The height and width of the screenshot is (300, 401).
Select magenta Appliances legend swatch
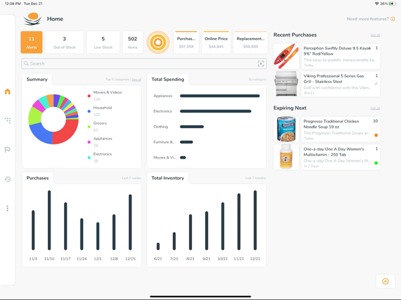pos(89,142)
